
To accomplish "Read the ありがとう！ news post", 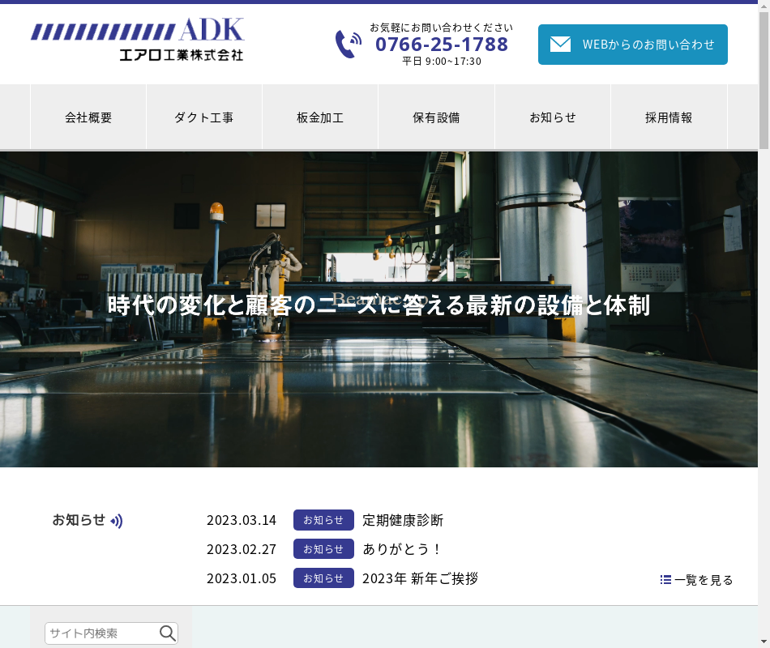I will coord(403,549).
